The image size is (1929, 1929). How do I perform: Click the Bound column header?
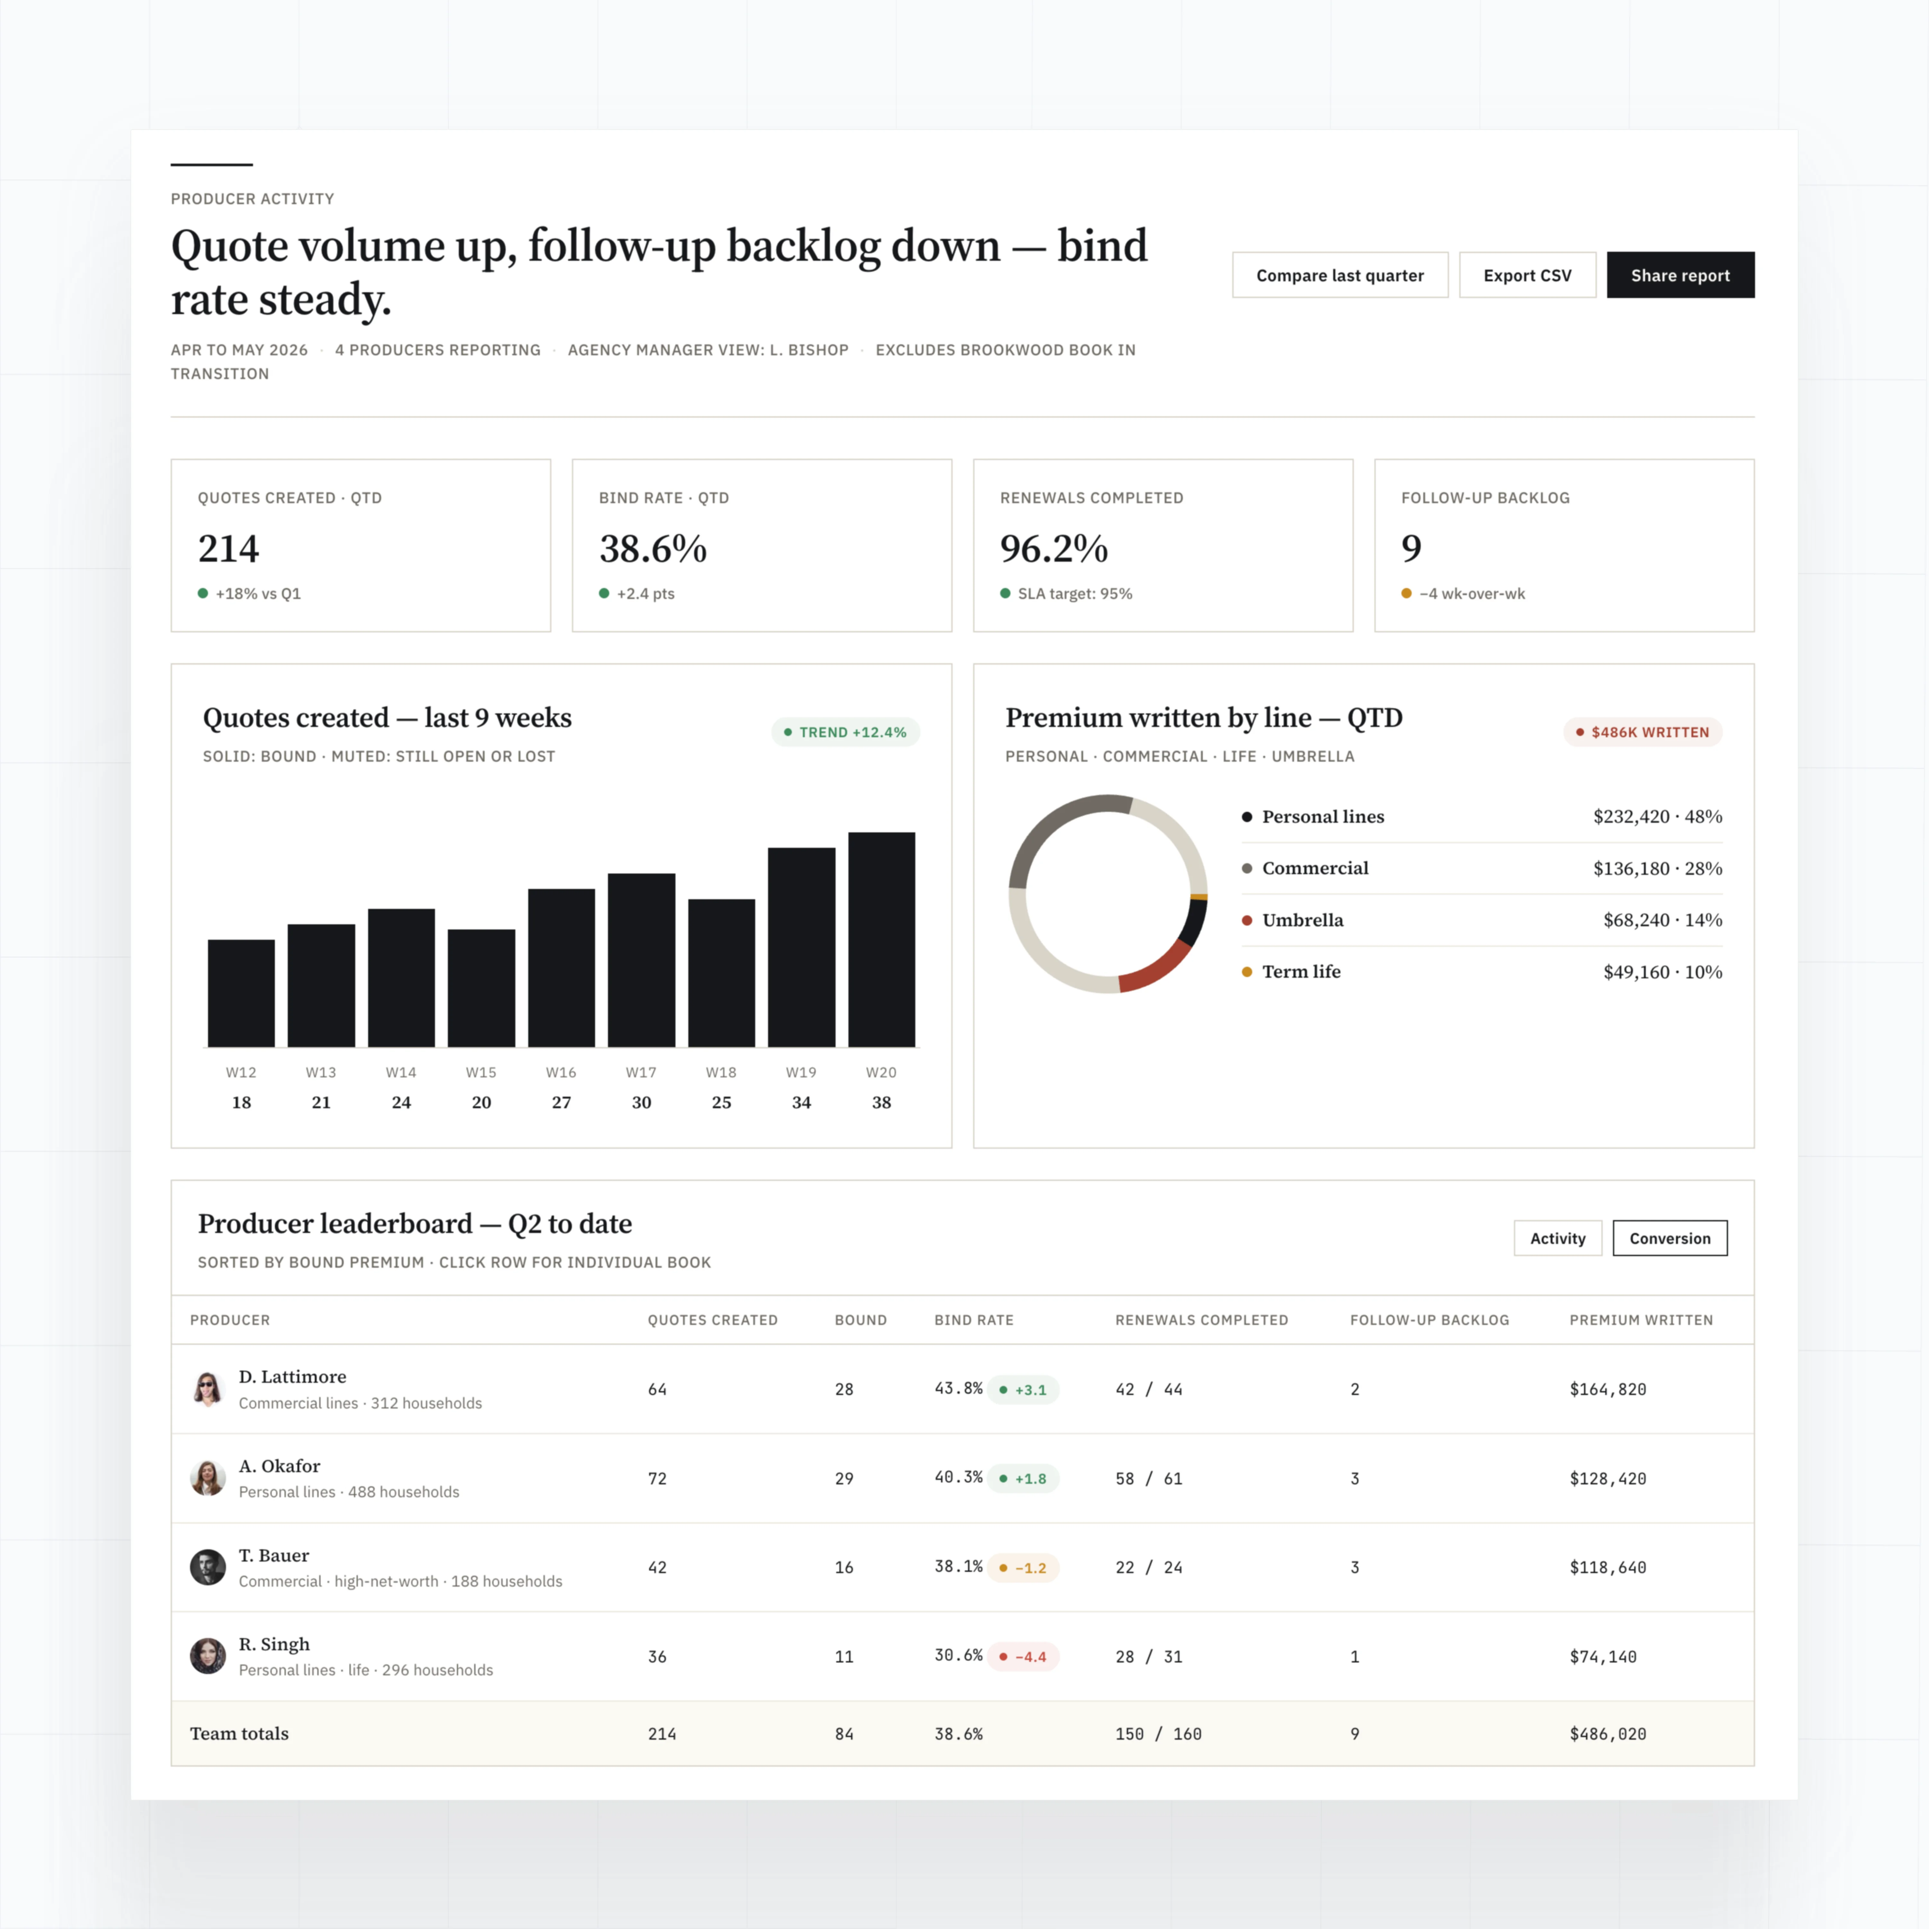pos(861,1320)
